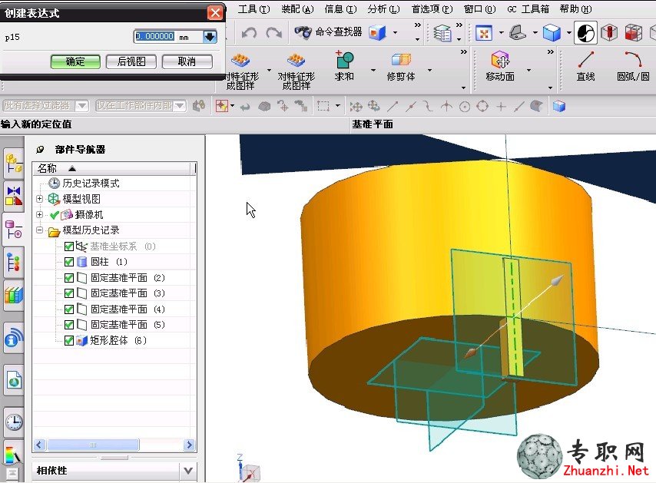Click the navigator horizontal scrollbar thumb
This screenshot has width=656, height=483.
coord(93,445)
